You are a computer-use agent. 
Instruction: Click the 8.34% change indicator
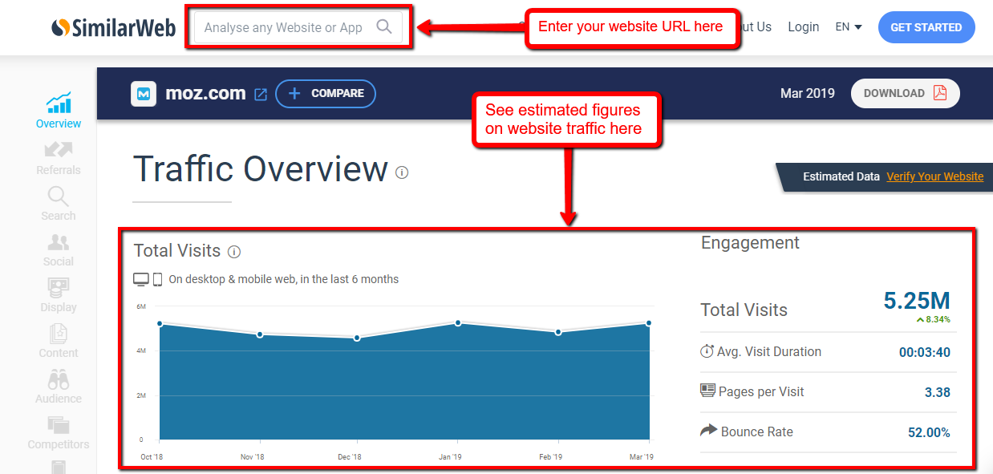(x=934, y=319)
